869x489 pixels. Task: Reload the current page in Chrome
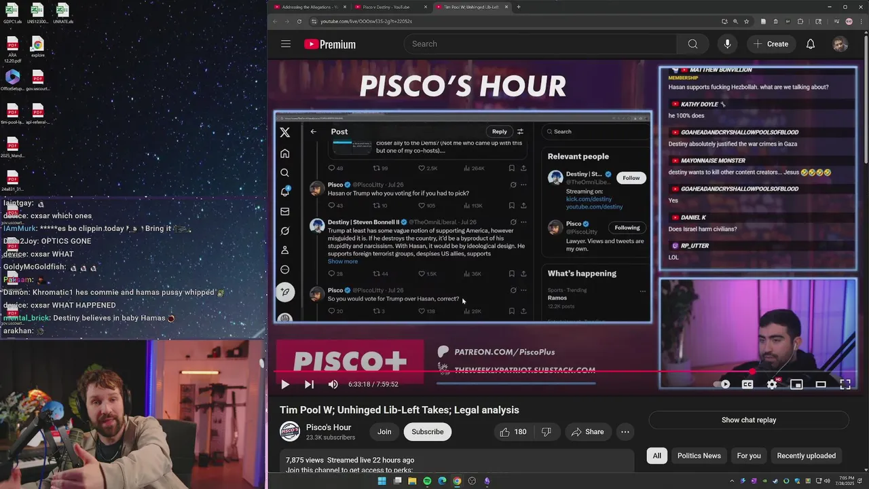click(x=300, y=21)
